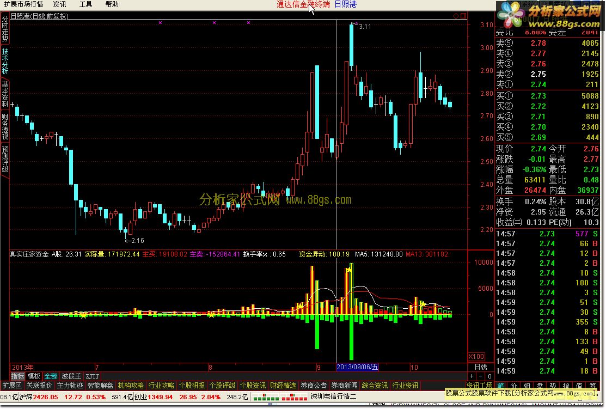Image resolution: width=606 pixels, height=409 pixels.
Task: Open the 工具 menu
Action: (86, 4)
